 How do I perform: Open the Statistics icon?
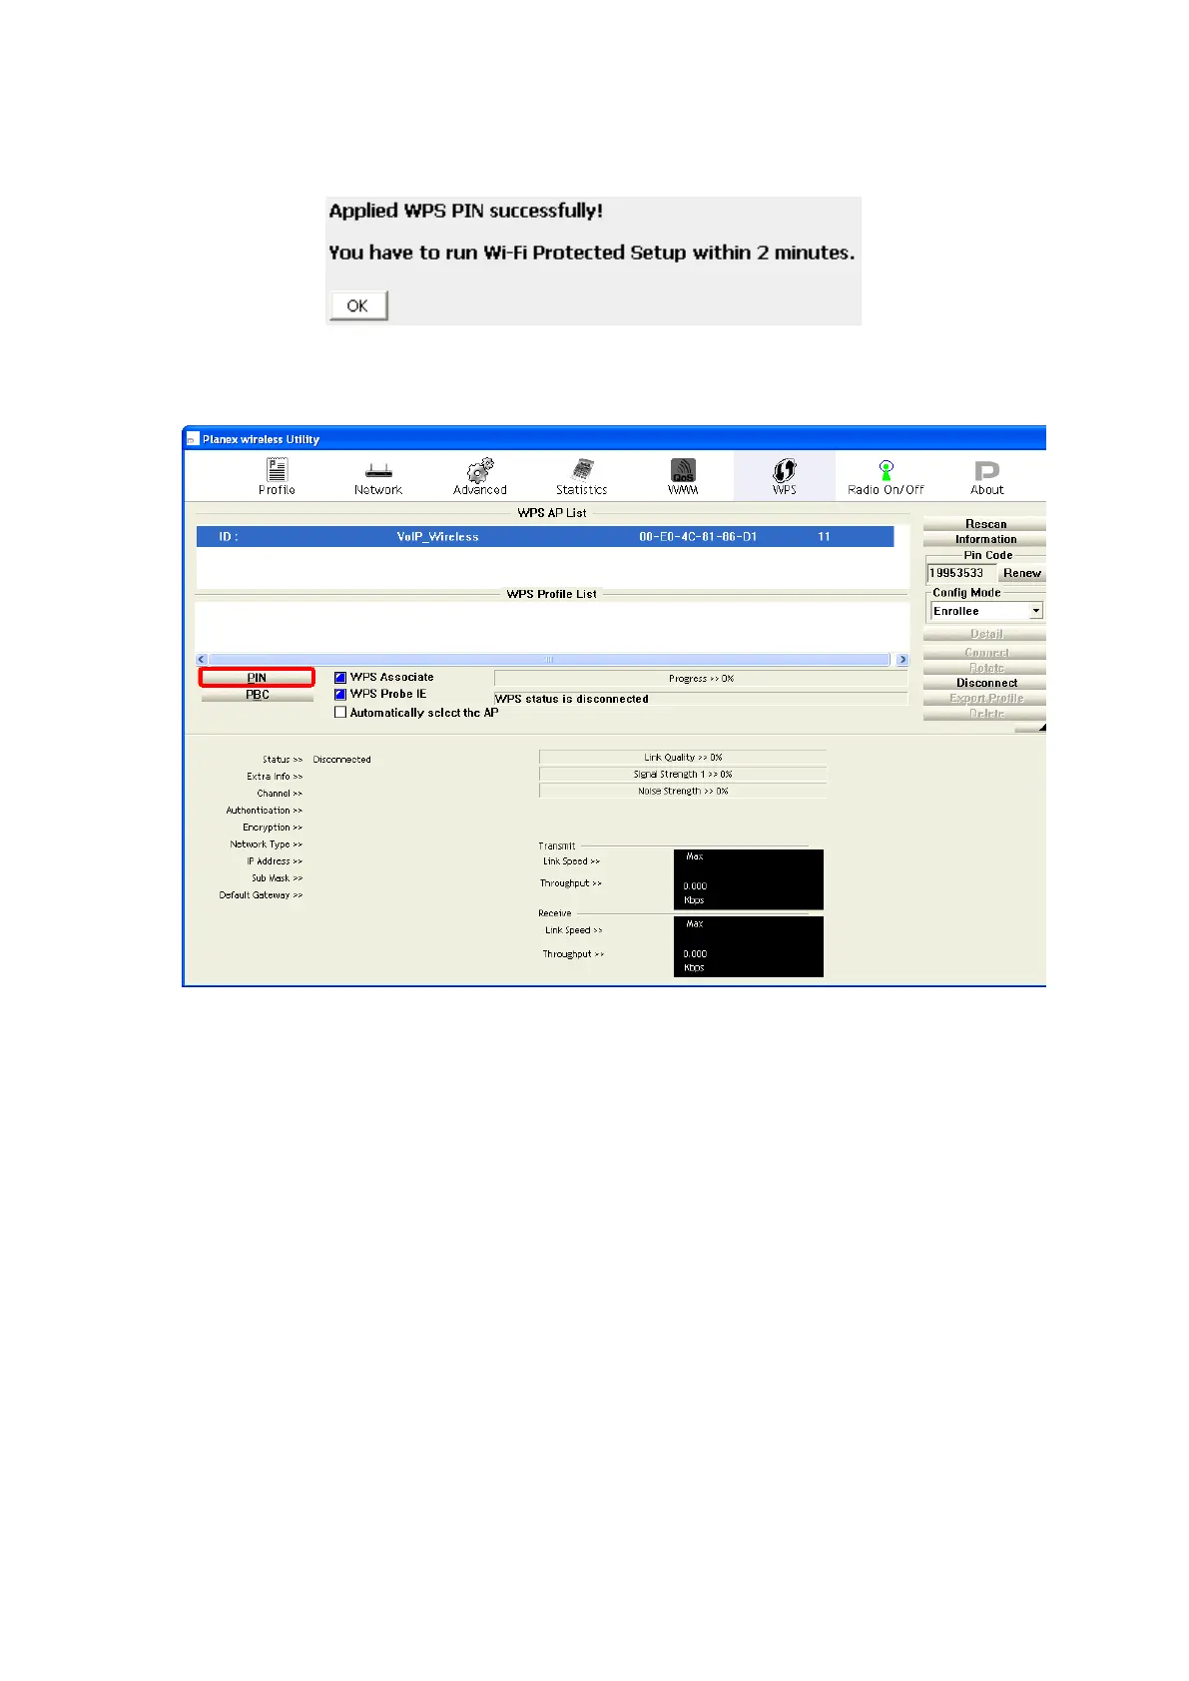(x=583, y=469)
